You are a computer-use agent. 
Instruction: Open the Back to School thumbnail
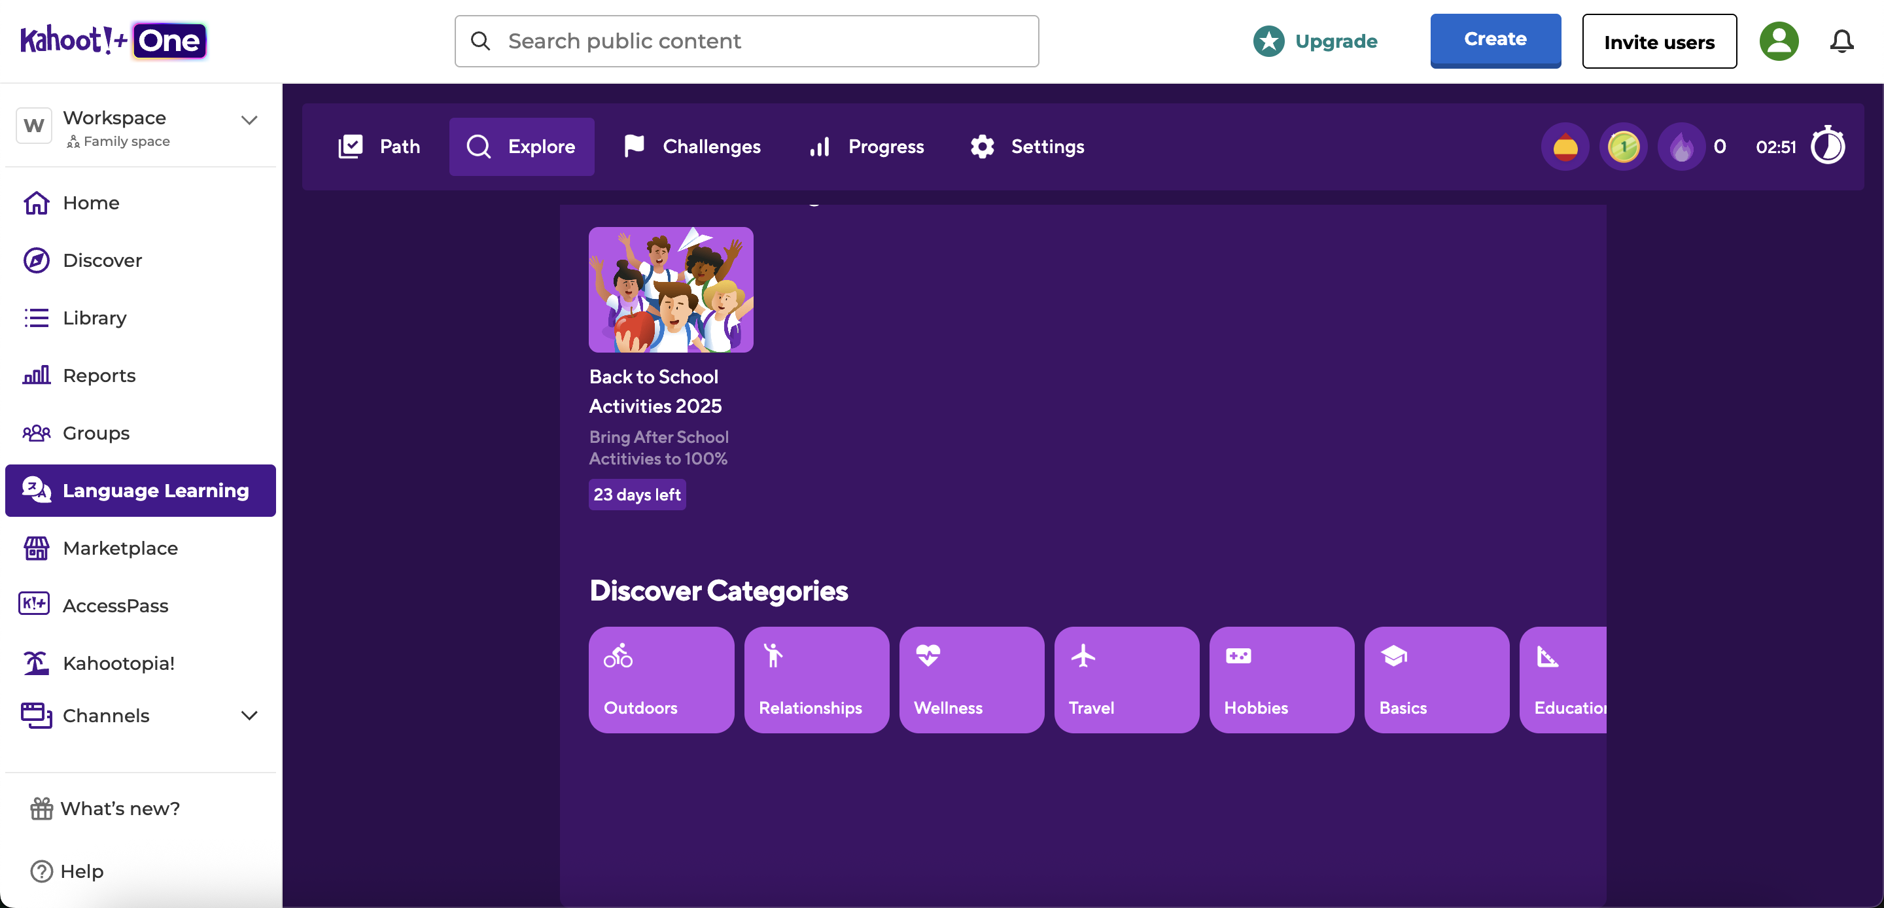pos(671,290)
